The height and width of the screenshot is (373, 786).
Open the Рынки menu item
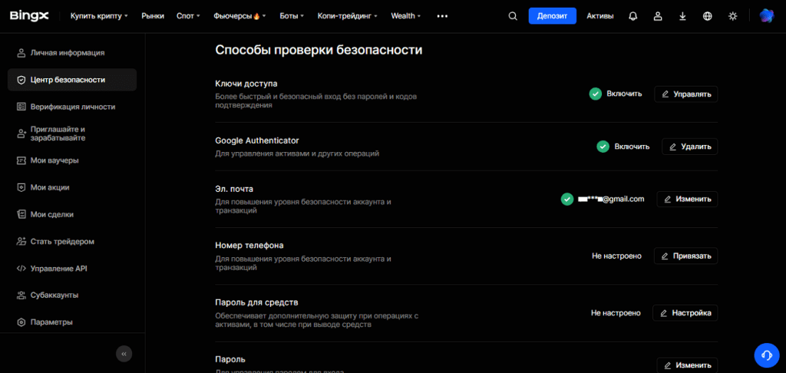point(153,16)
